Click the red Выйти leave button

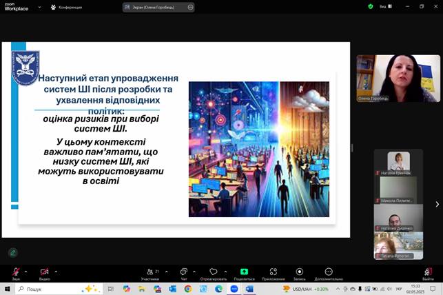tap(428, 272)
